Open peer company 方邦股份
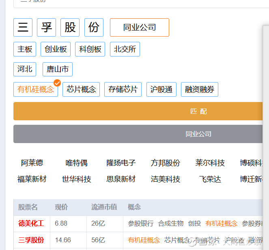The height and width of the screenshot is (250, 269). tap(166, 163)
